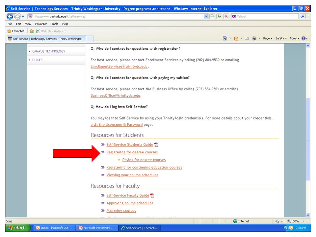This screenshot has height=237, width=316.
Task: Click the vertical scrollbar thumb
Action: pyautogui.click(x=308, y=140)
